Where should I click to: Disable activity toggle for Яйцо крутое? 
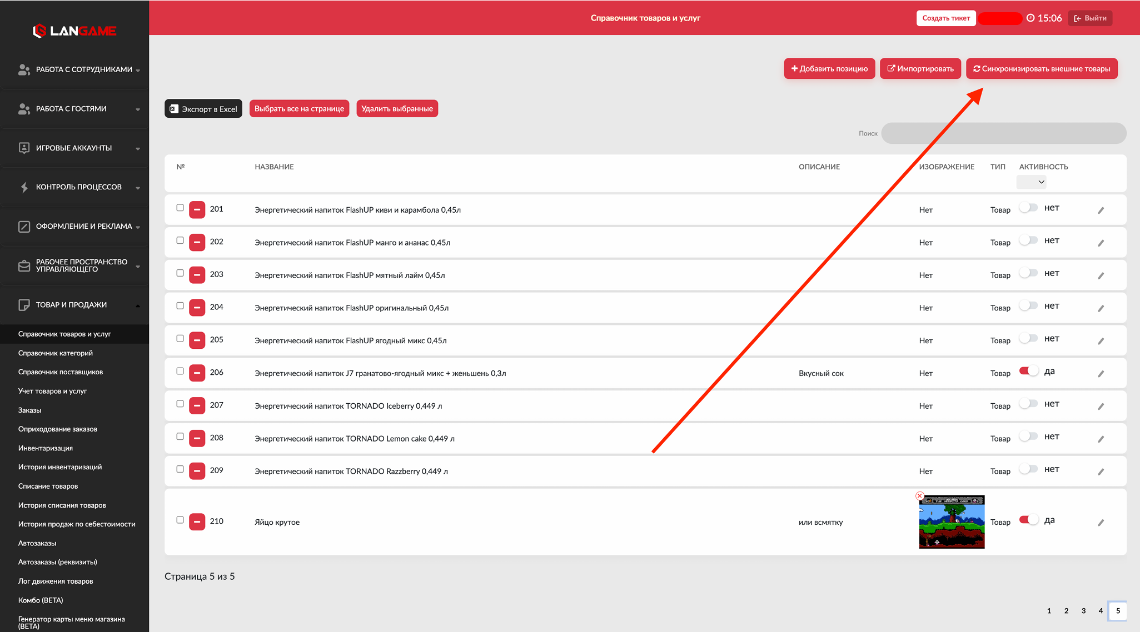pos(1028,520)
